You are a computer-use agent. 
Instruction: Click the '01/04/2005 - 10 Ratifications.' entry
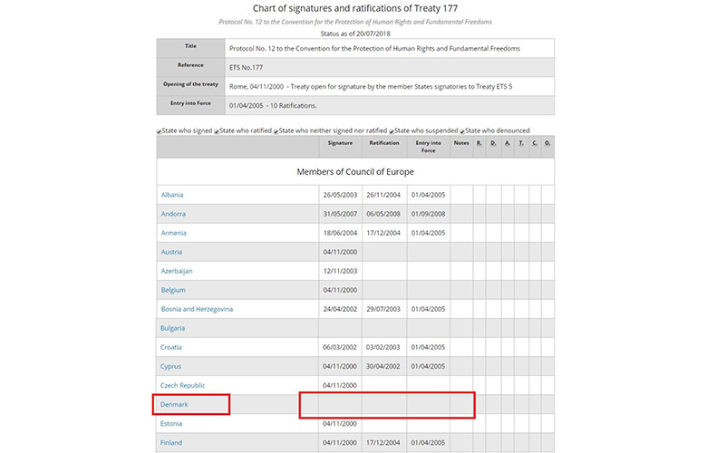273,105
